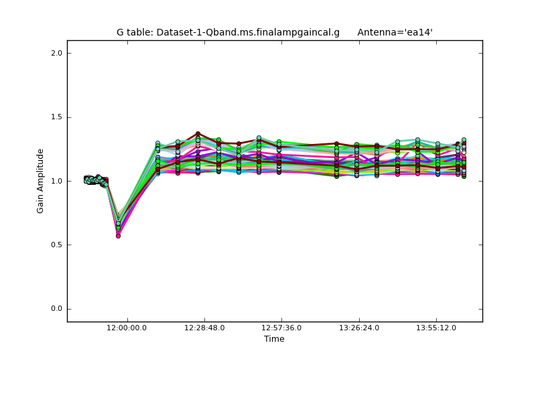
Task: Click the 12:00:00.0 time tick label
Action: (x=127, y=328)
